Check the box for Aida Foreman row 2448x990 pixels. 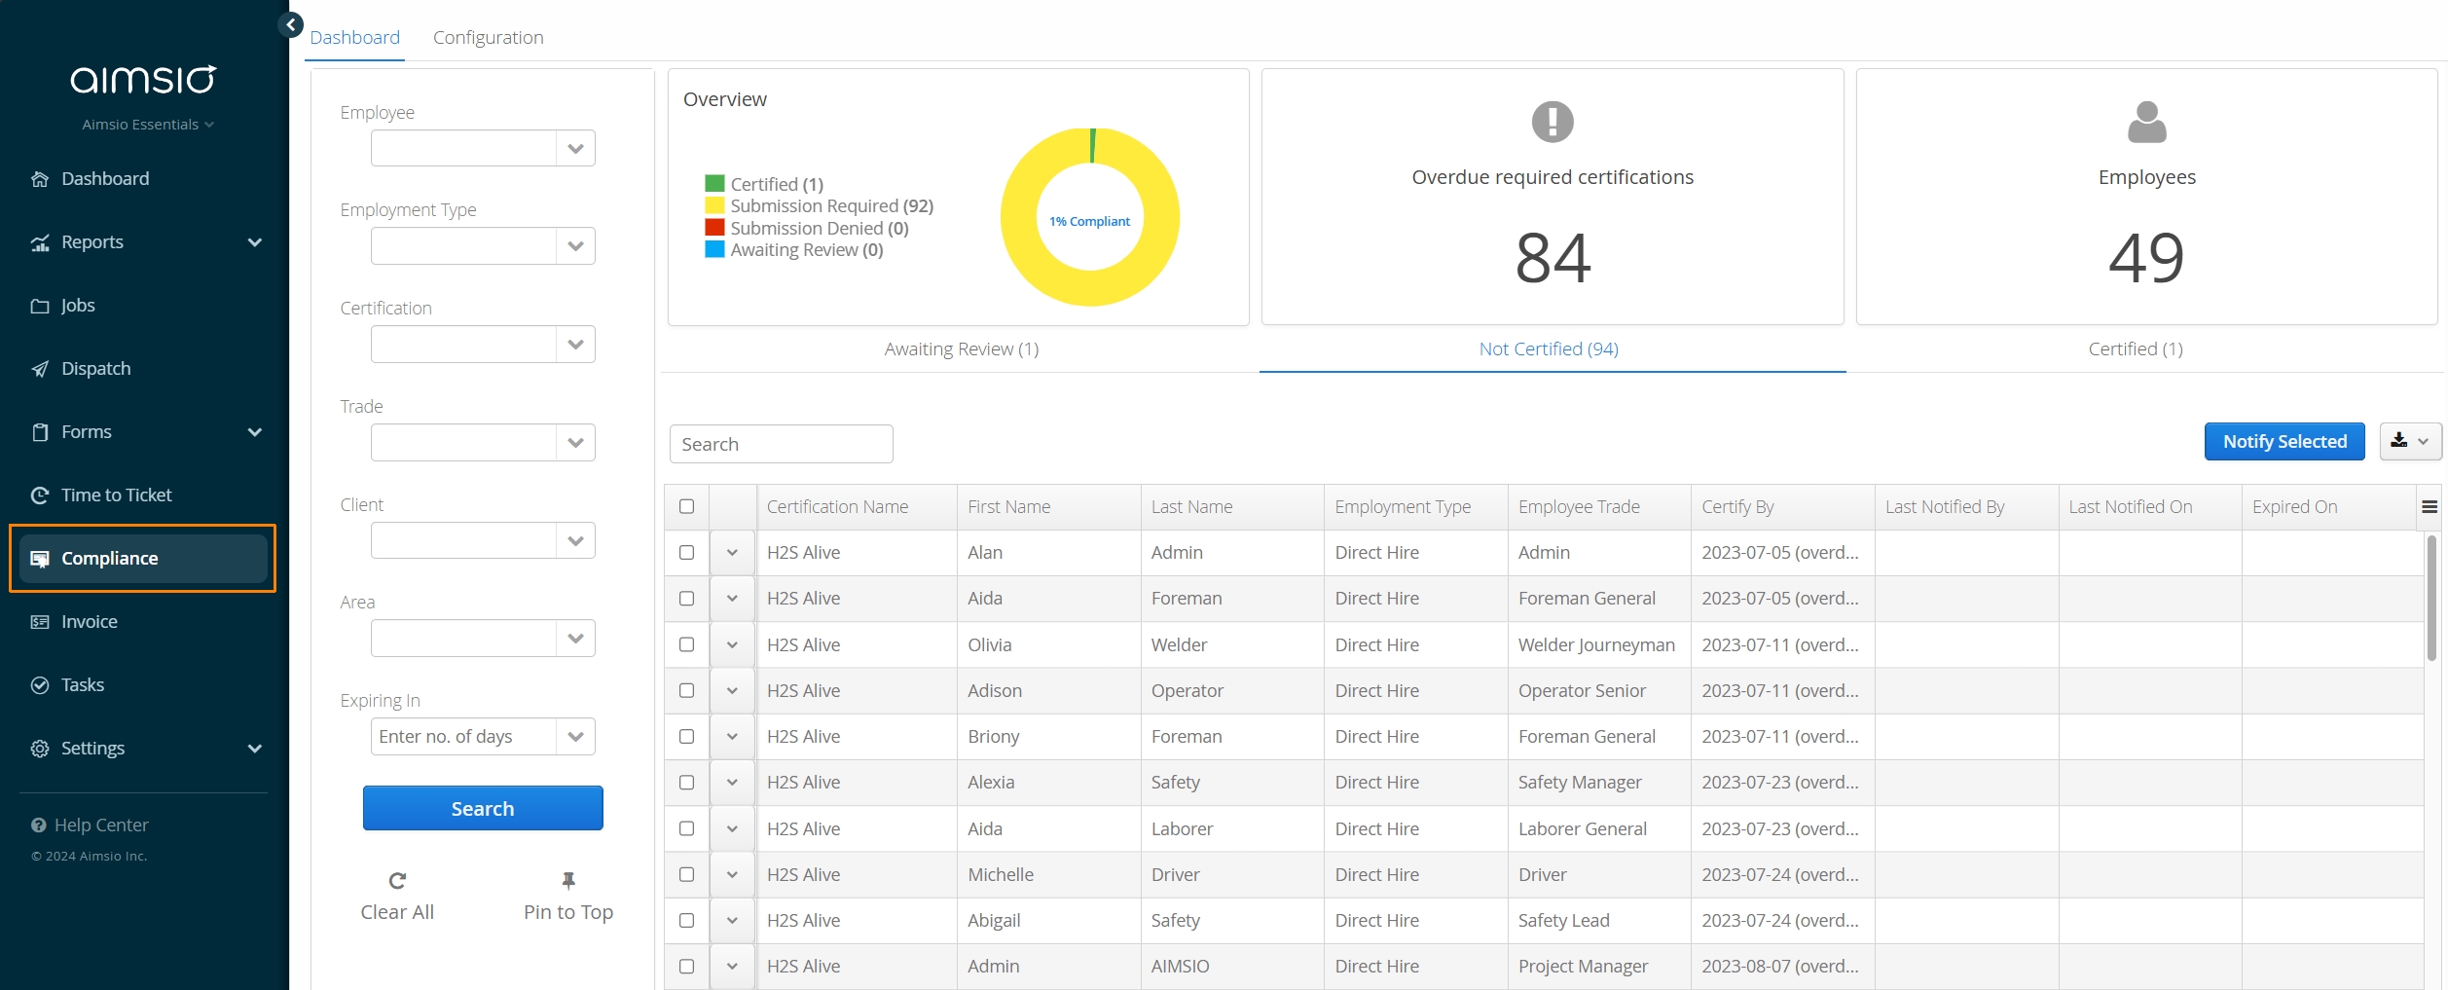click(687, 599)
